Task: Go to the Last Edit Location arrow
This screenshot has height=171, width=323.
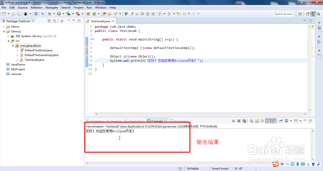Action: tap(179, 14)
